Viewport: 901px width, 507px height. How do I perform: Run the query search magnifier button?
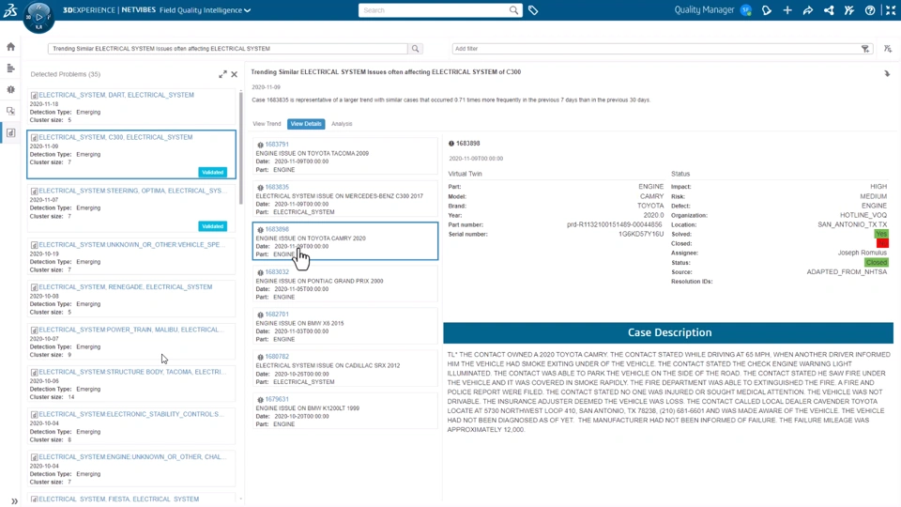416,49
